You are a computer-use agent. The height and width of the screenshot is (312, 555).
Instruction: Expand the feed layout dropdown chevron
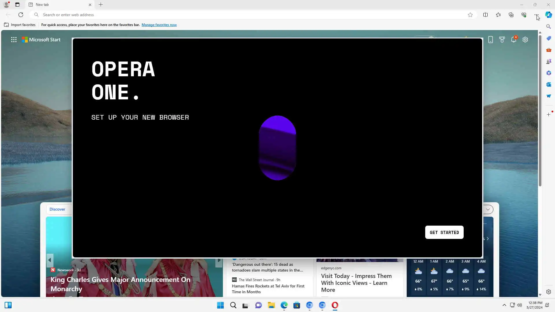488,209
